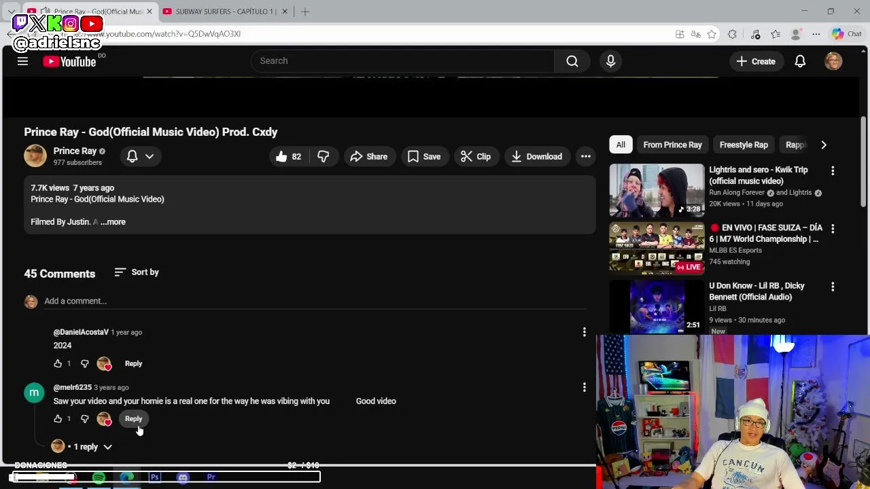The image size is (870, 489).
Task: Click the Share button
Action: [369, 156]
